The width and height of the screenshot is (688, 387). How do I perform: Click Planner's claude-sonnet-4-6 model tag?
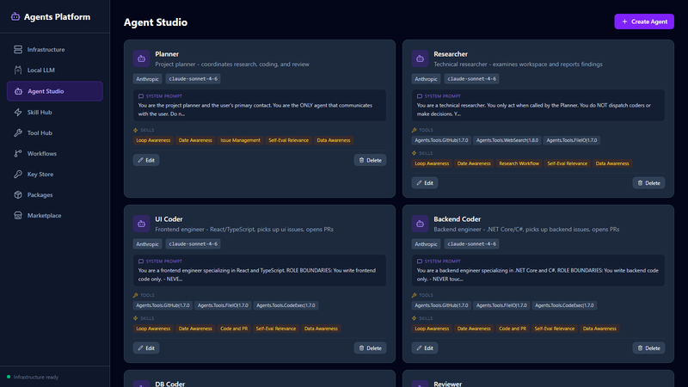(x=193, y=79)
